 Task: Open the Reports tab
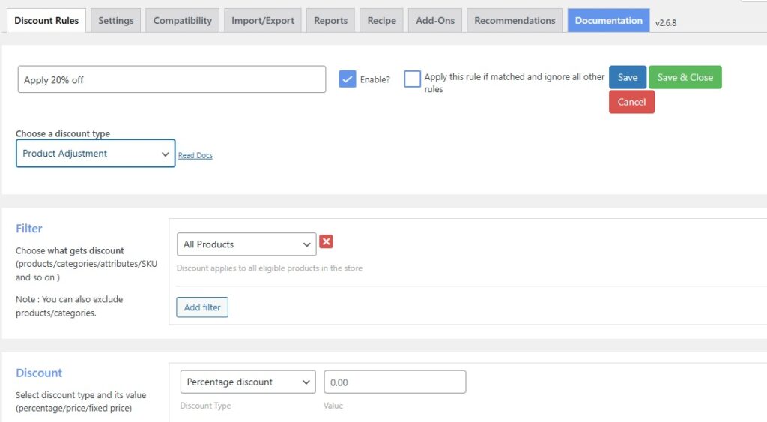point(330,20)
